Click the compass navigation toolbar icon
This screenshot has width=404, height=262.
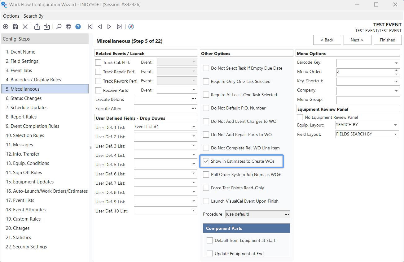pos(131,27)
